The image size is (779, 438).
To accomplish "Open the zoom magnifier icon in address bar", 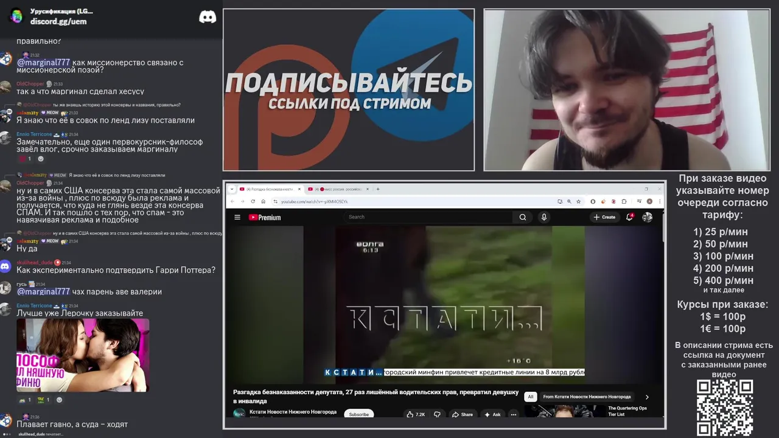I will coord(569,201).
